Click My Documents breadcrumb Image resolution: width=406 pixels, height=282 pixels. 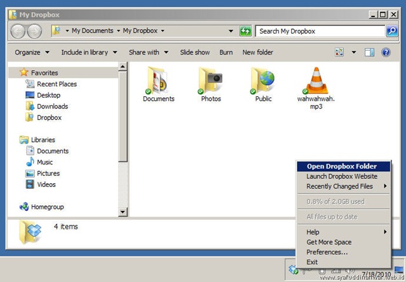[93, 31]
